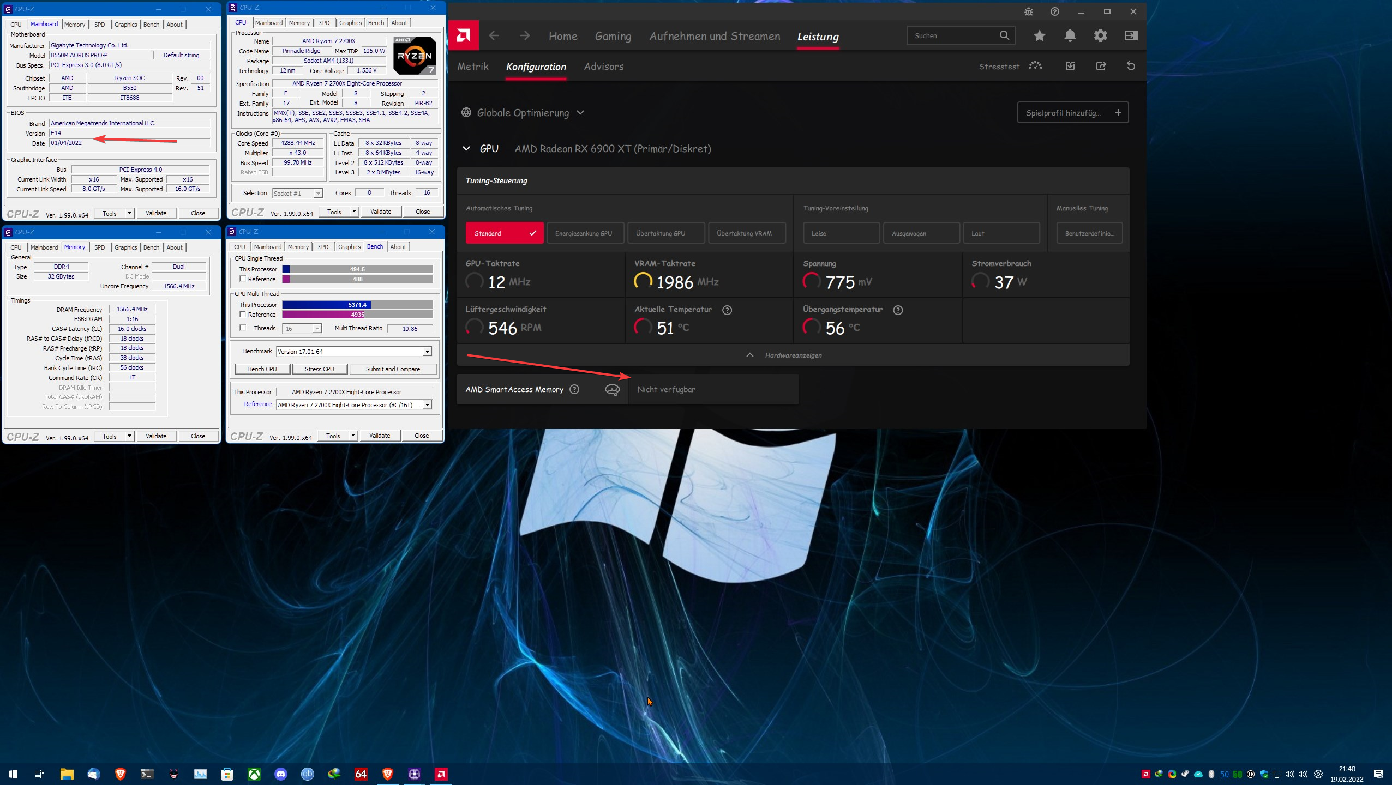Check Reference box under CPU Single Thread

click(243, 279)
